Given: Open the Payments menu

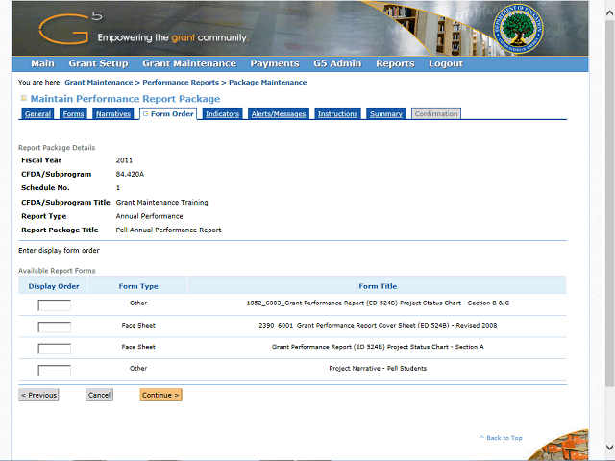Looking at the screenshot, I should (x=274, y=63).
